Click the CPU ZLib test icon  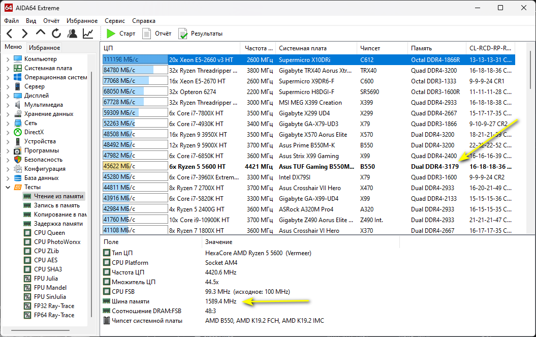[27, 251]
